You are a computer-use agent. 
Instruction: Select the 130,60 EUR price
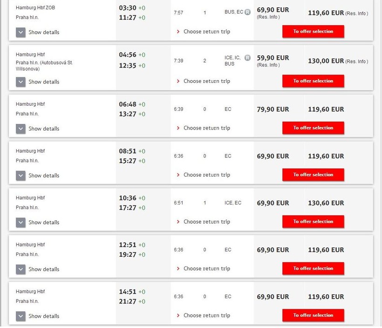pos(326,203)
